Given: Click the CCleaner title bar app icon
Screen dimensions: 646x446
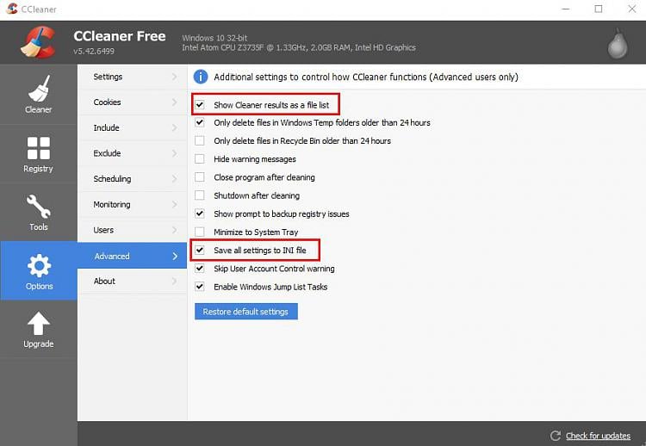Looking at the screenshot, I should (12, 9).
